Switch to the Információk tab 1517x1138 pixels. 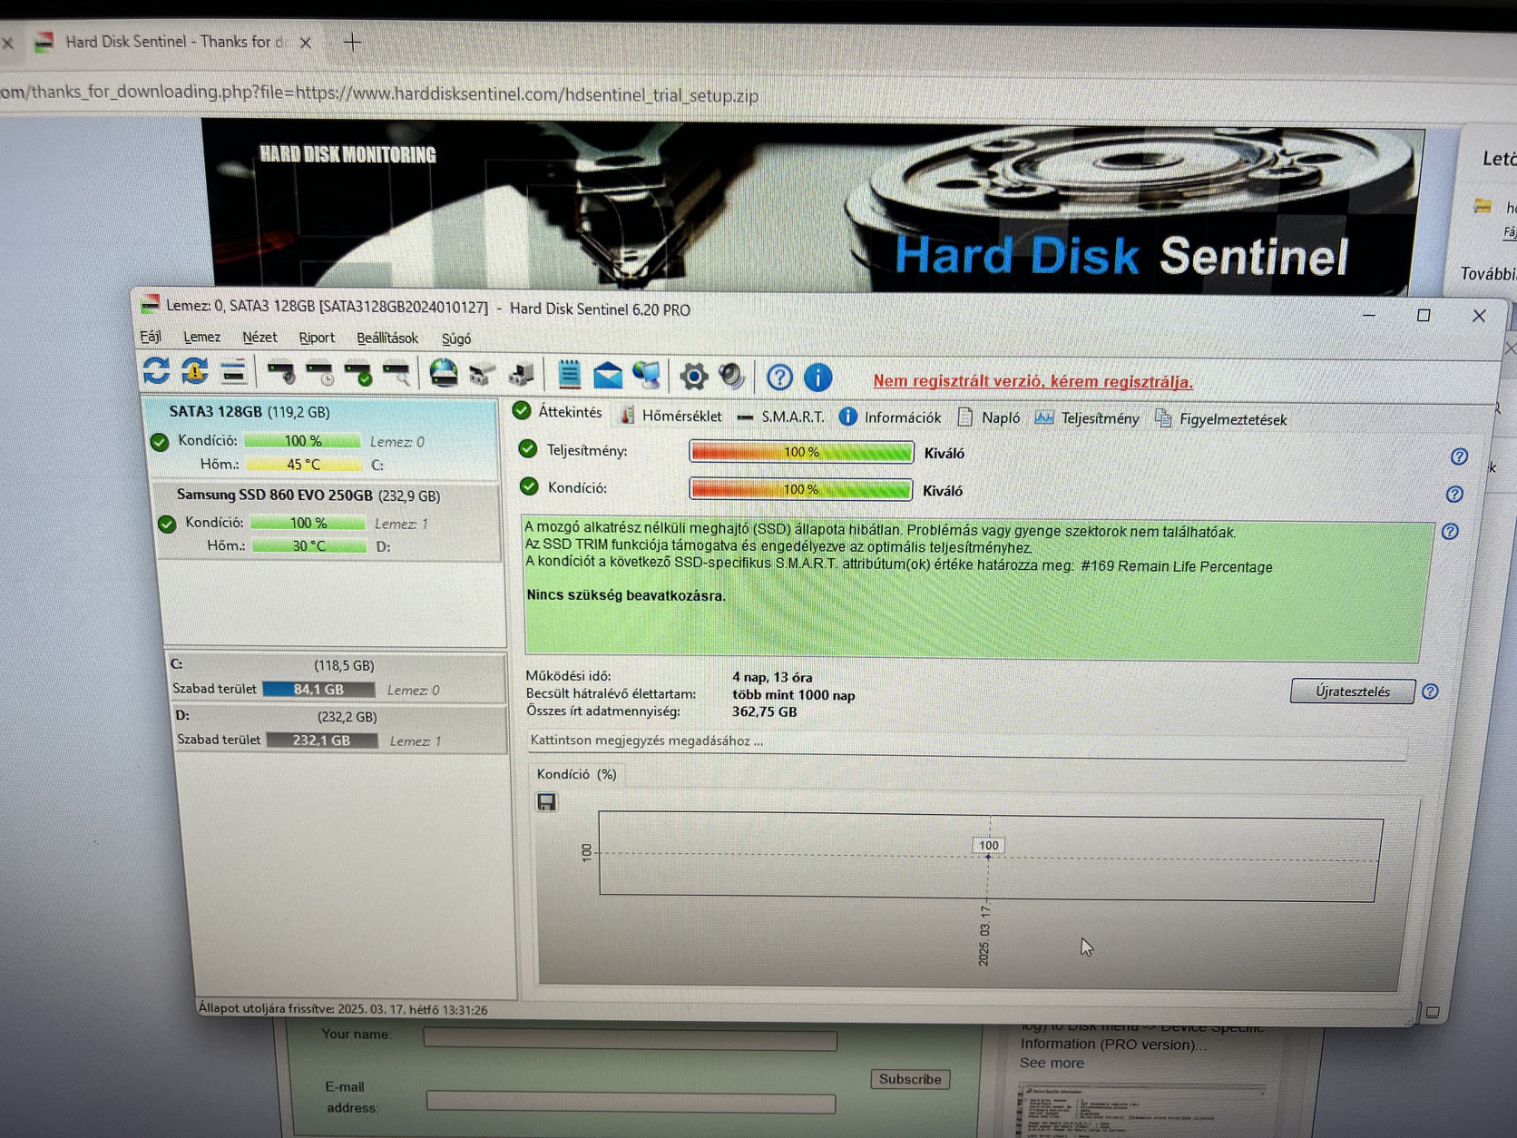pos(890,417)
